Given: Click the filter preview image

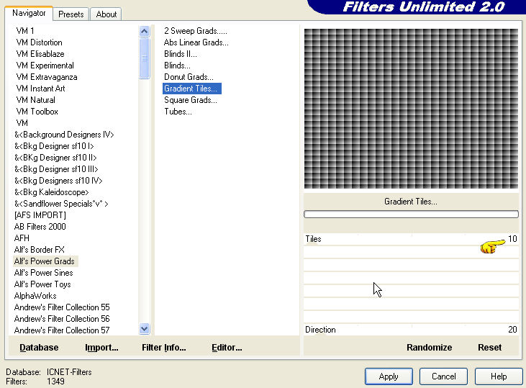Looking at the screenshot, I should click(411, 109).
